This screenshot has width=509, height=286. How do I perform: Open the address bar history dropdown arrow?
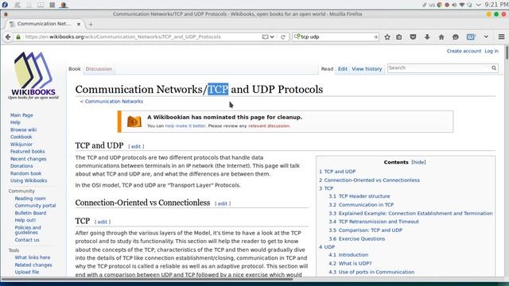(272, 37)
